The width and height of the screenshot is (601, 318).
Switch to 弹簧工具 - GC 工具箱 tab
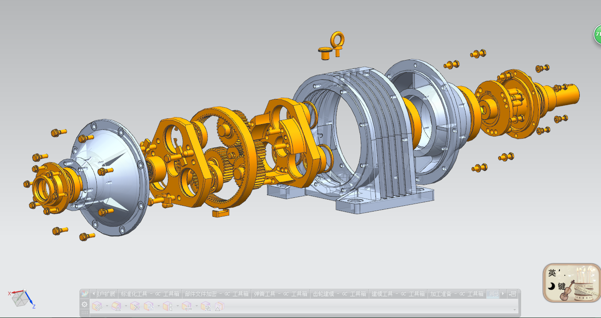click(280, 294)
